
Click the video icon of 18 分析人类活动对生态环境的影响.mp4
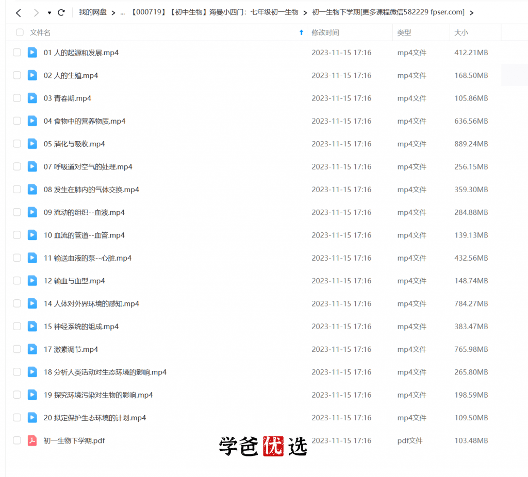32,372
